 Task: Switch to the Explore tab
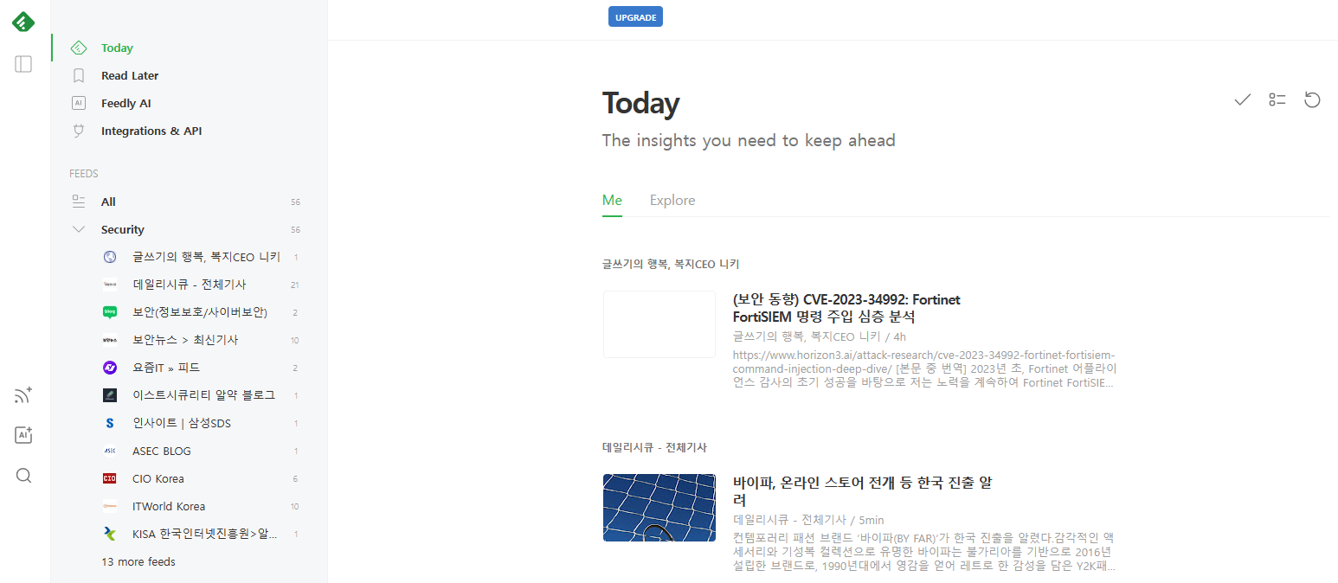pos(672,200)
